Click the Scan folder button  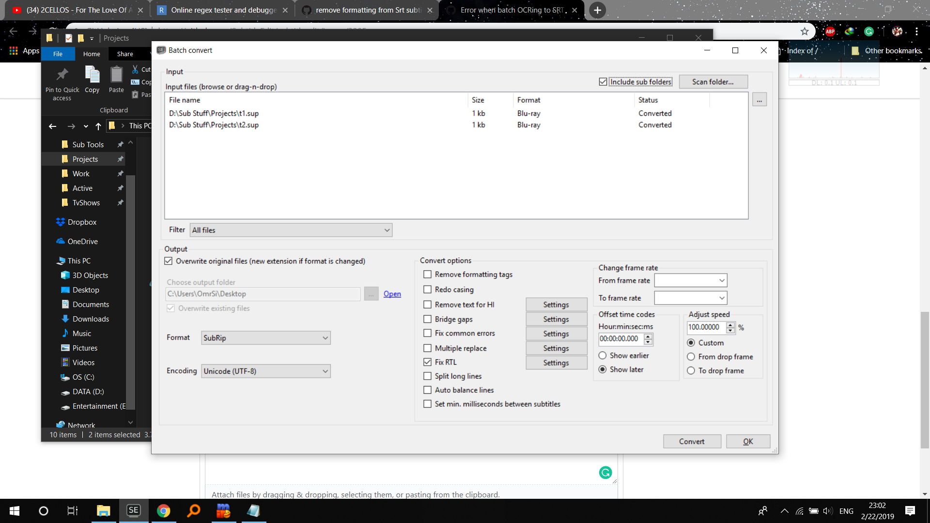[x=713, y=81]
